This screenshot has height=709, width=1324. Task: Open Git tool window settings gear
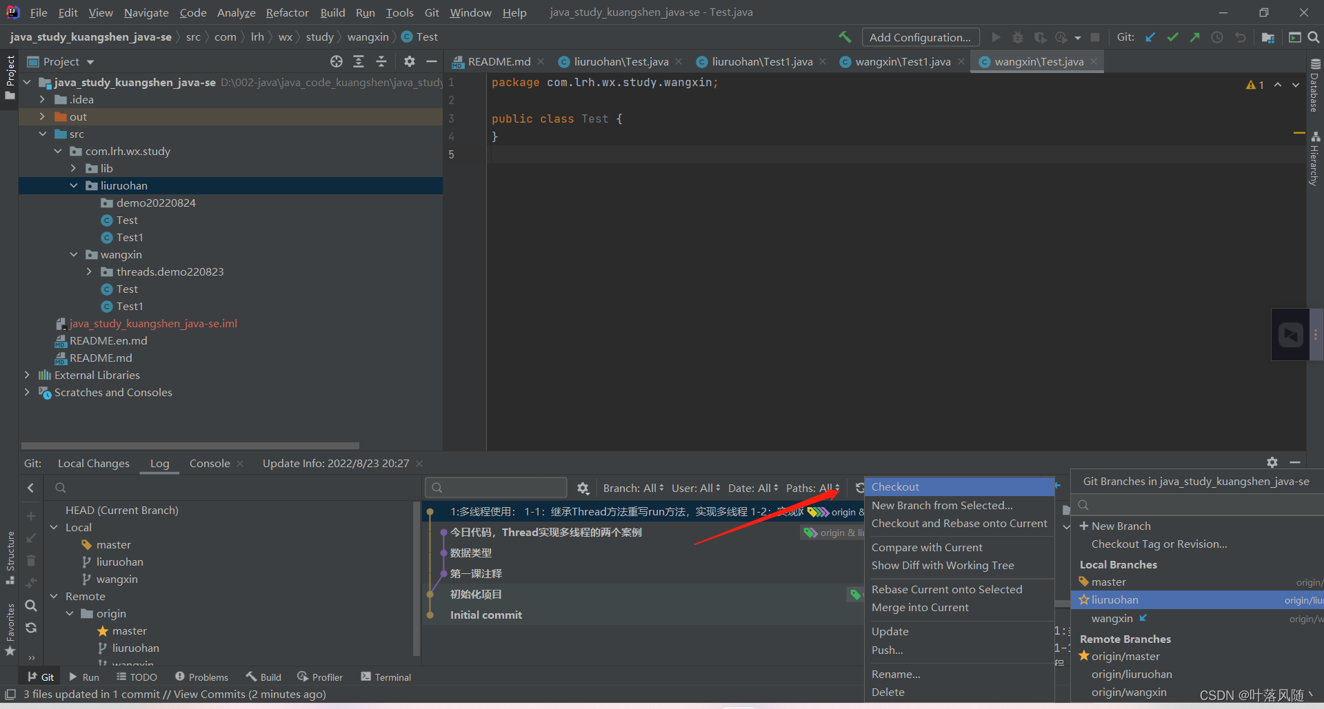tap(1272, 462)
